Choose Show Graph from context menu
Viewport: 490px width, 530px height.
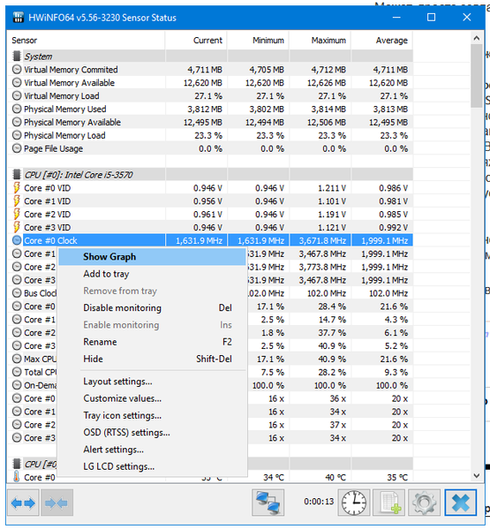152,257
